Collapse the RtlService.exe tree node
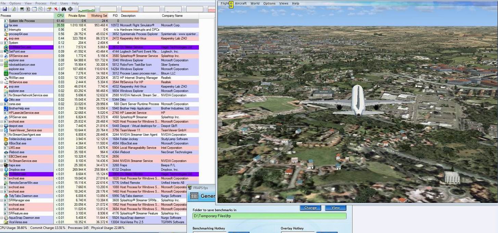498x233 pixels. 2,82
